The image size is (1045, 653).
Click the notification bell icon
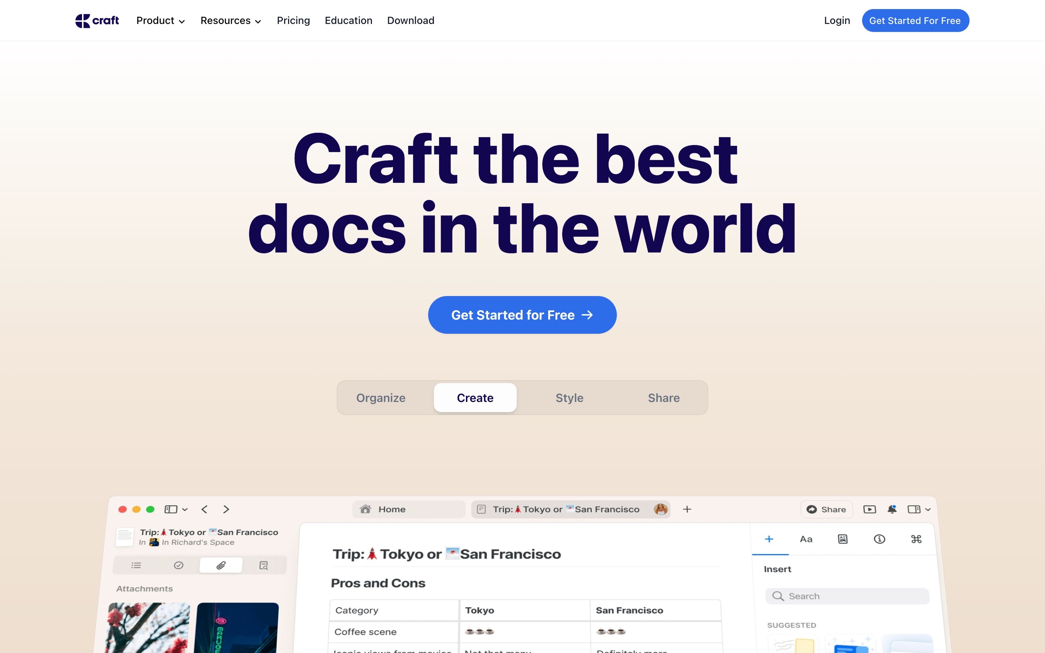(x=892, y=509)
